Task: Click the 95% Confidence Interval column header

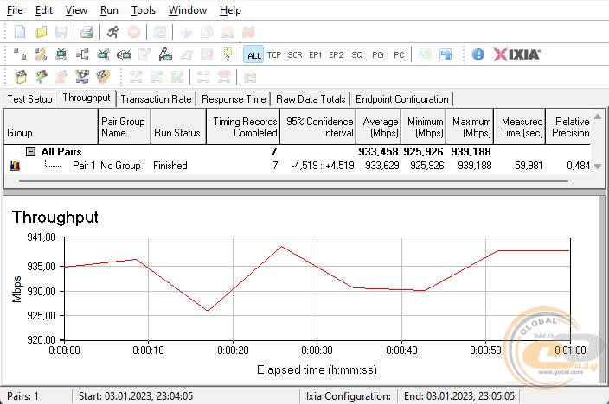Action: coord(318,127)
